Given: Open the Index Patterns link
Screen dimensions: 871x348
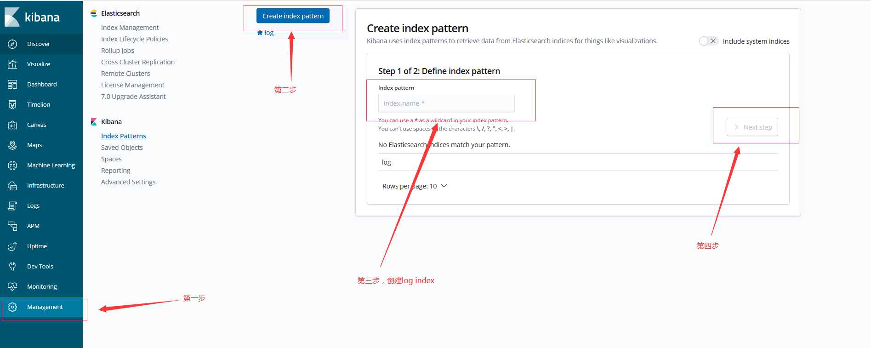Looking at the screenshot, I should pos(124,136).
